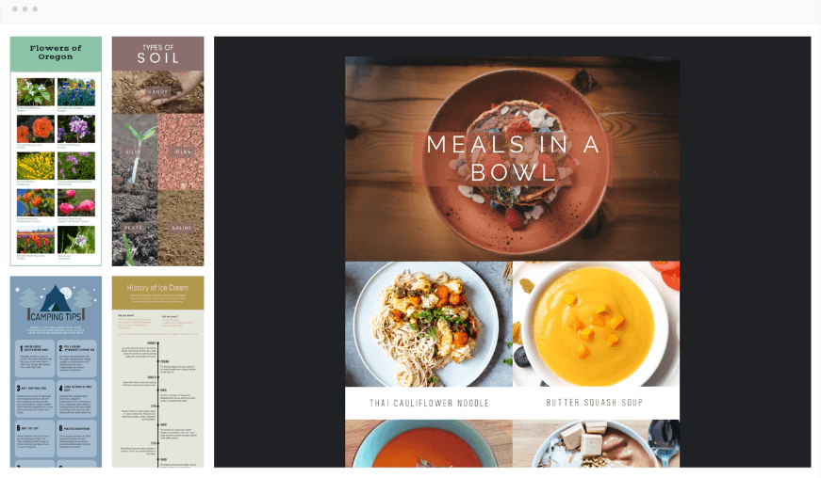
Task: Click the Flowers of Oregon header
Action: (56, 53)
